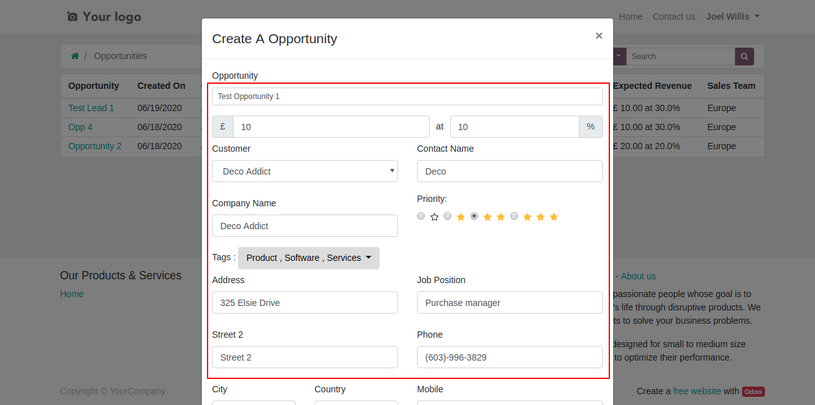Select the three-star priority radio button

coord(514,216)
